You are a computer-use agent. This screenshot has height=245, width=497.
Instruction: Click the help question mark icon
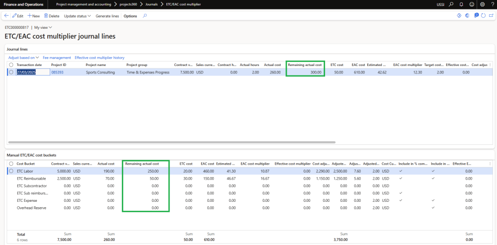(492, 4)
